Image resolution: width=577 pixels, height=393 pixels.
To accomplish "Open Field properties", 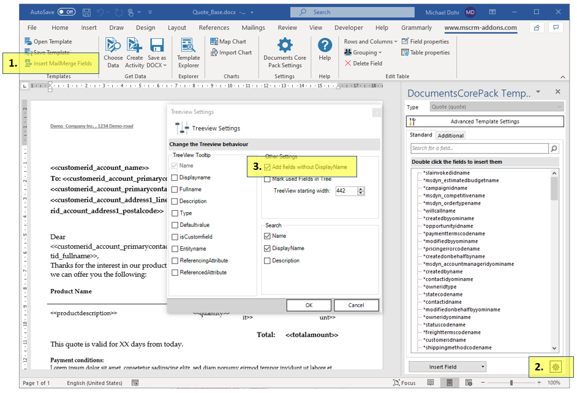I will tap(425, 42).
